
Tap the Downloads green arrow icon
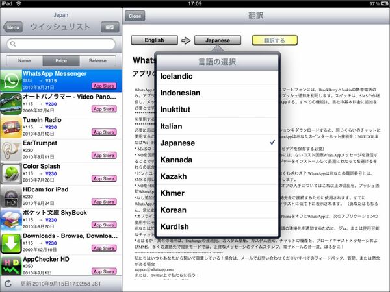click(x=11, y=243)
